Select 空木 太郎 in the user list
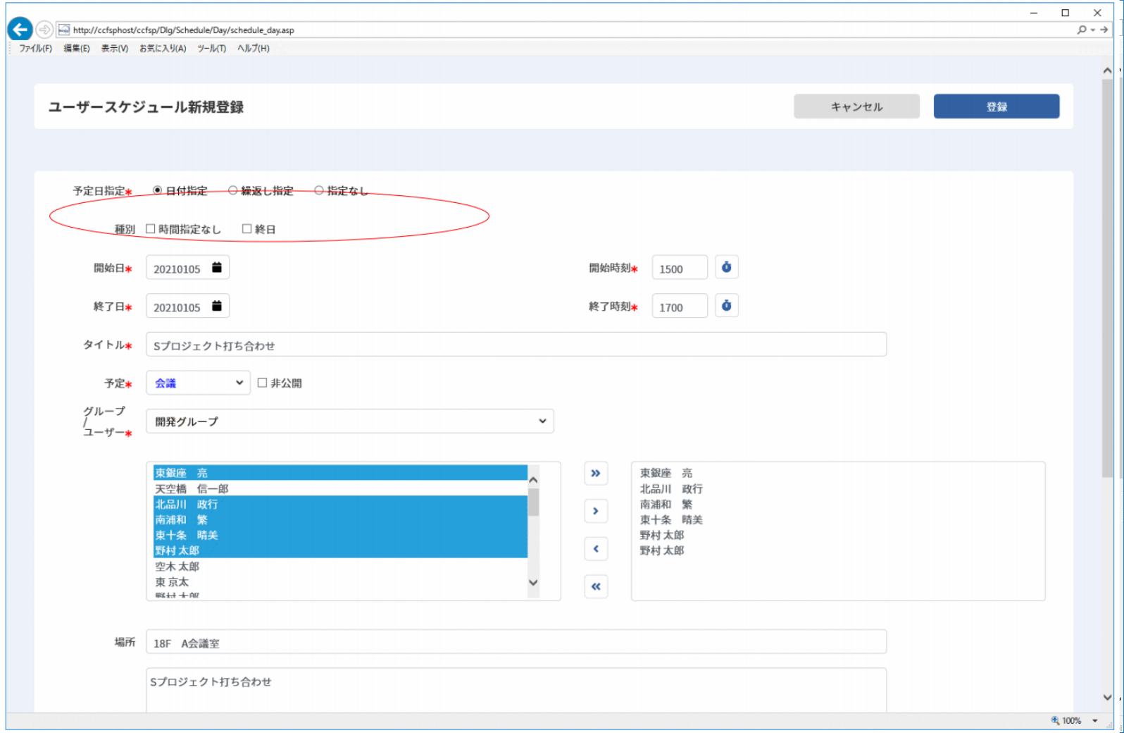This screenshot has width=1124, height=740. (x=340, y=566)
